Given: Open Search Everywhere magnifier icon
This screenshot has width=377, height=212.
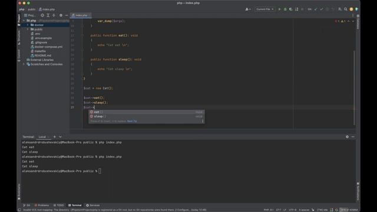Looking at the screenshot, I should coord(346,9).
